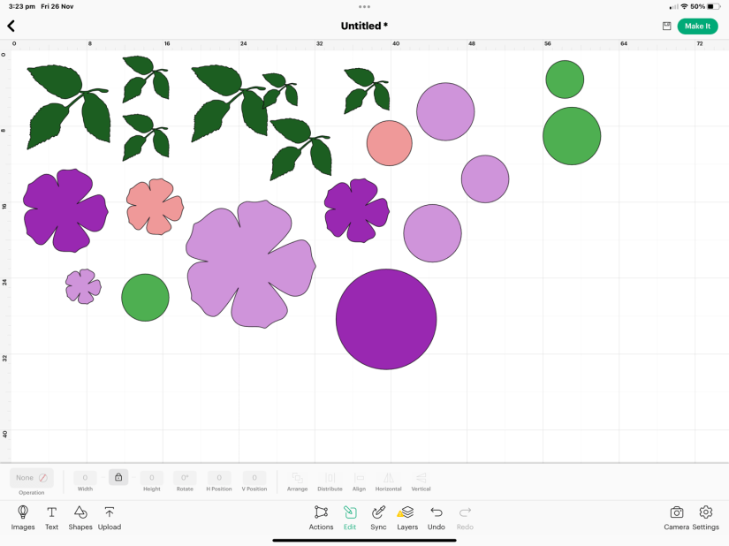
Task: Open the Operation dropdown showing None
Action: tap(32, 478)
